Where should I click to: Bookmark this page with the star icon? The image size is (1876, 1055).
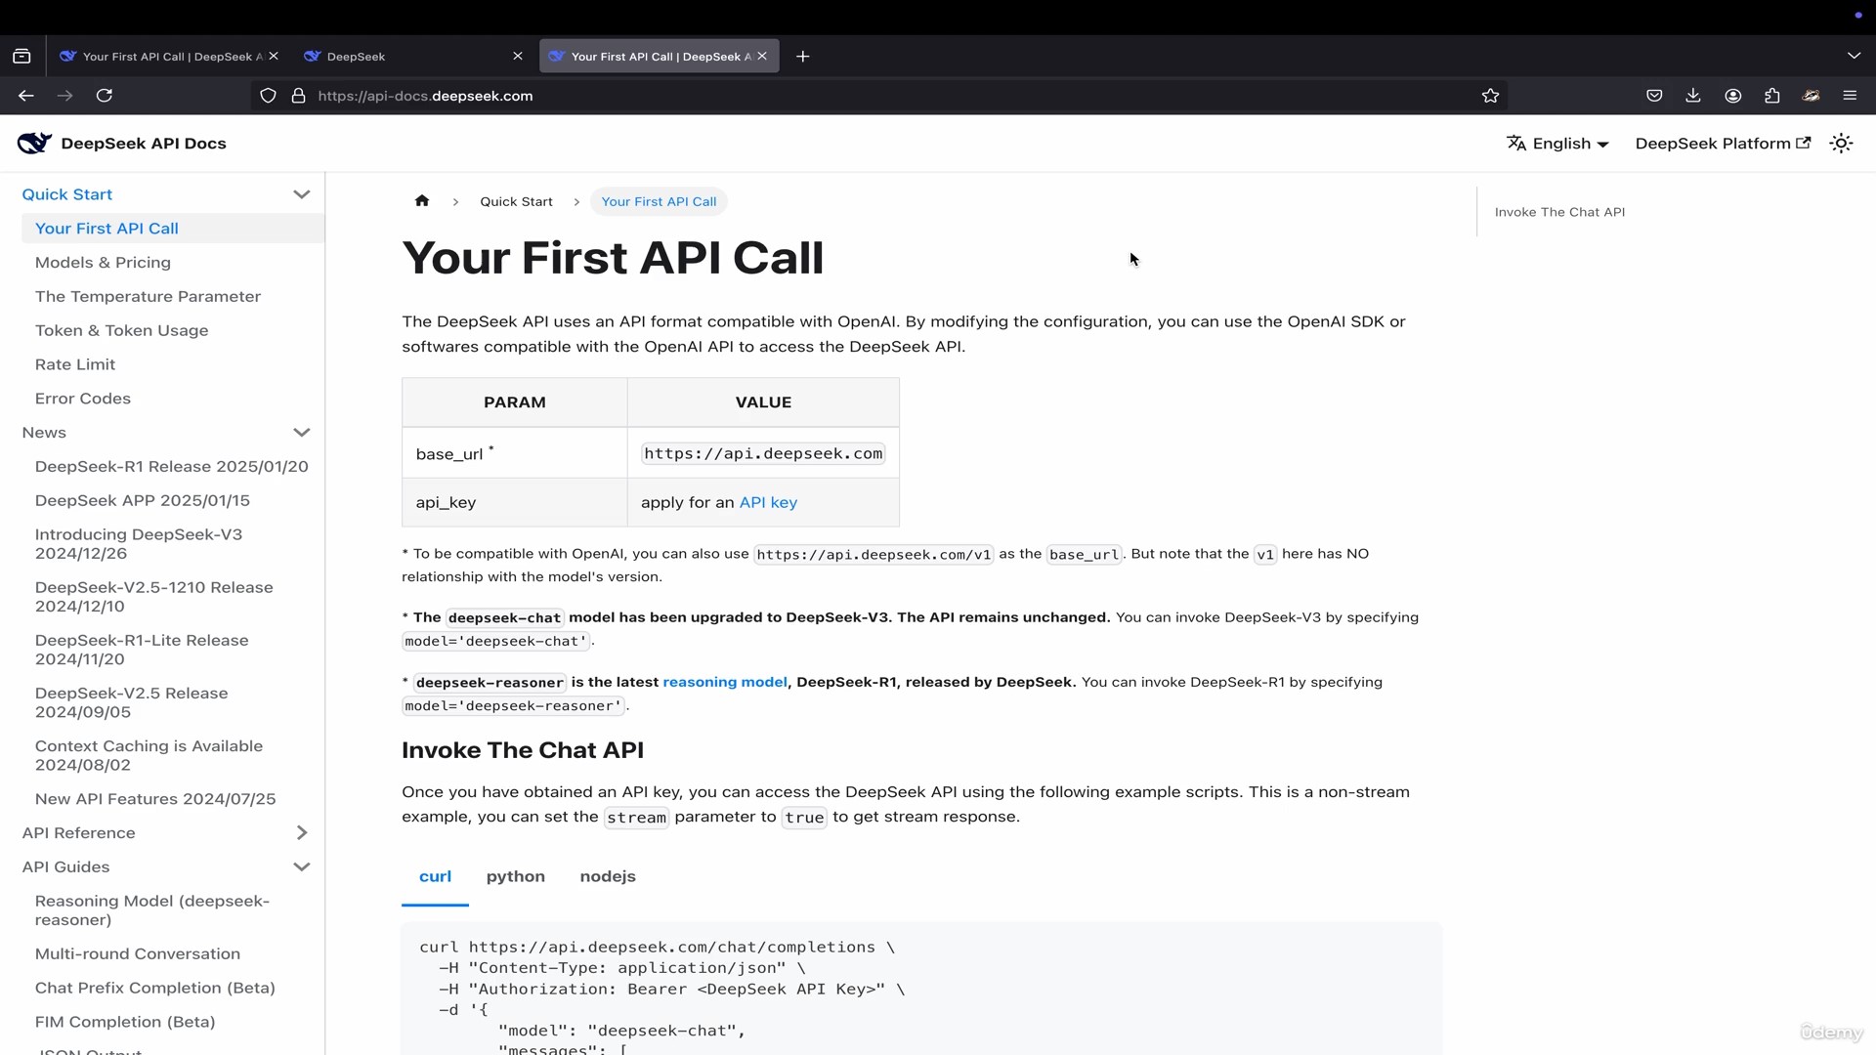coord(1490,96)
